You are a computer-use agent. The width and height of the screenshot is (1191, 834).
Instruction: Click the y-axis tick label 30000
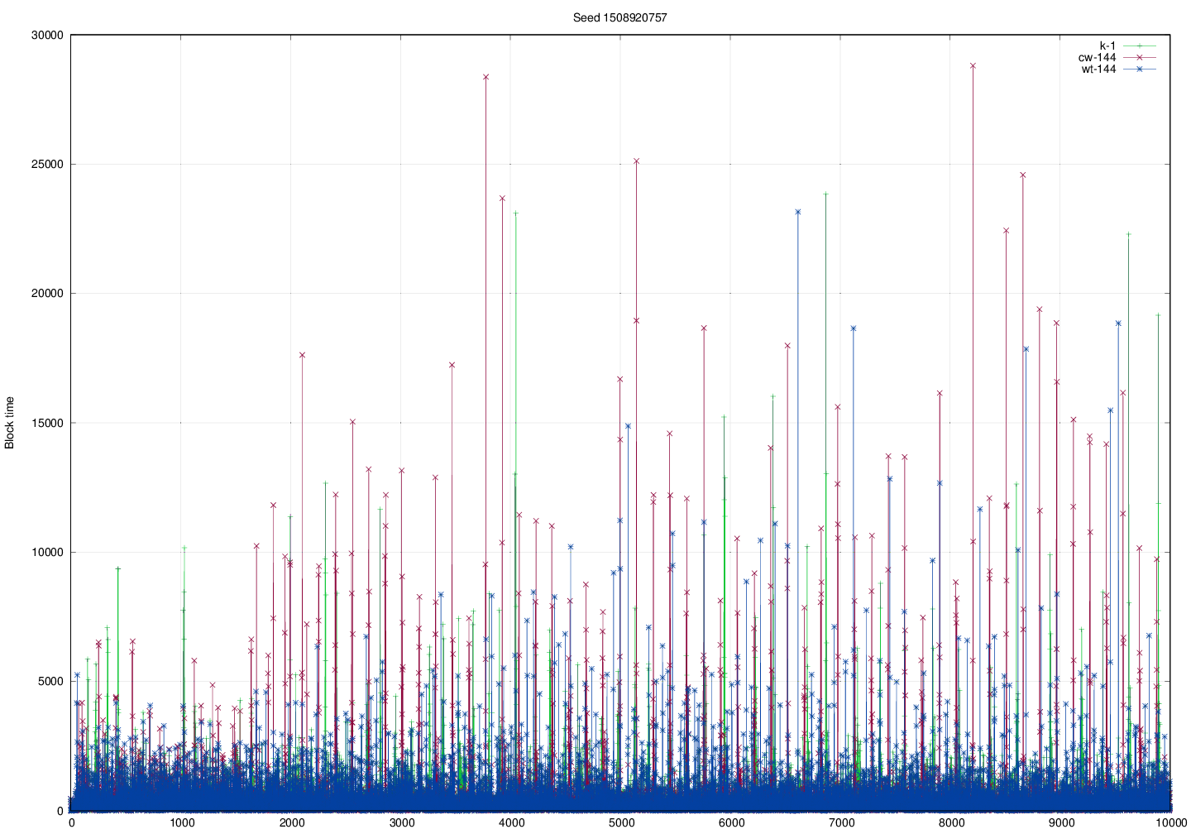pos(47,35)
